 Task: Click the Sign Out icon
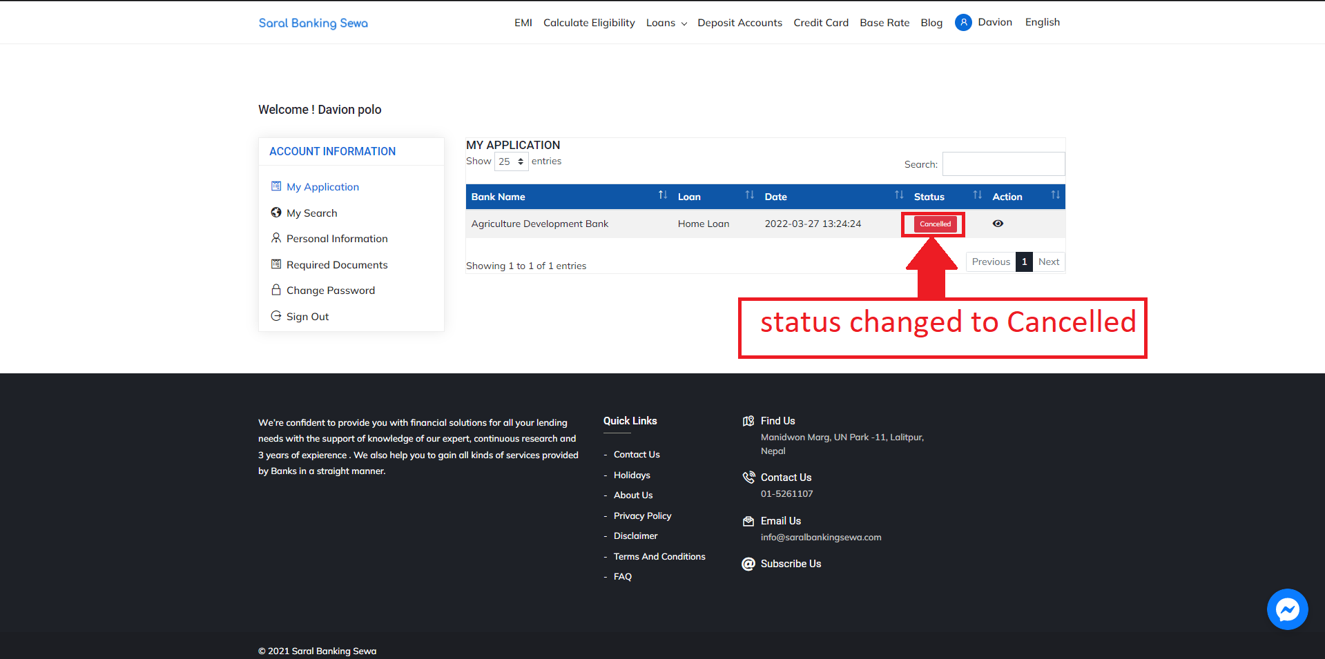276,316
